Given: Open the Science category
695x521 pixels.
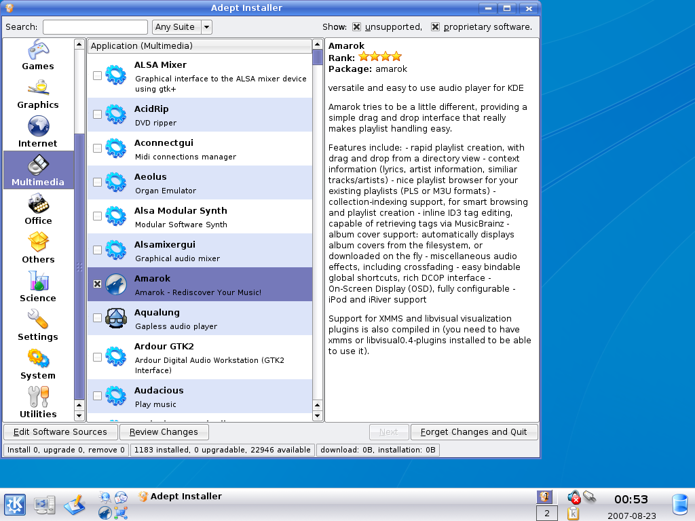Looking at the screenshot, I should (38, 288).
